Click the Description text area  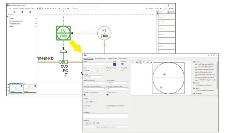tap(106, 116)
